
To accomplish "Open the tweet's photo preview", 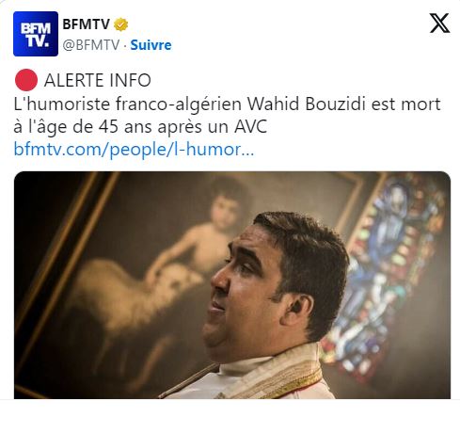I will click(232, 285).
